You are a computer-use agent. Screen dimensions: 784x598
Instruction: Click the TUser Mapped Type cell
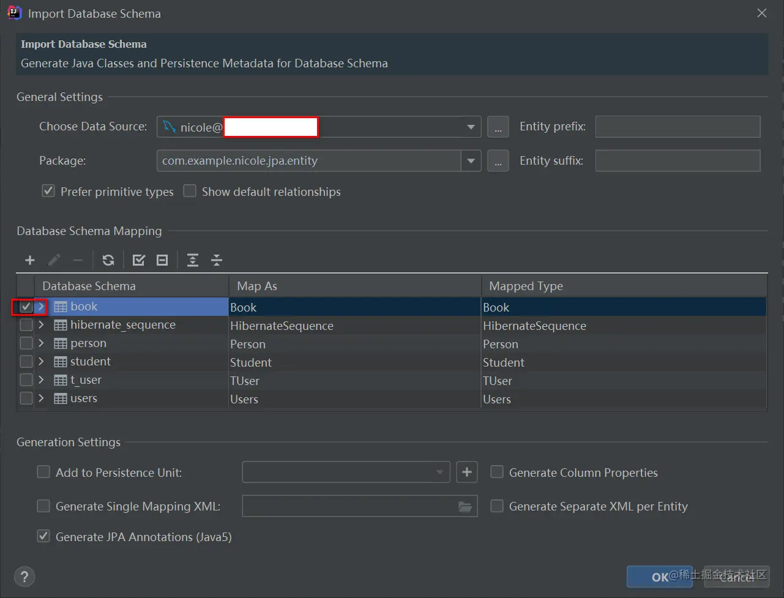pos(624,381)
